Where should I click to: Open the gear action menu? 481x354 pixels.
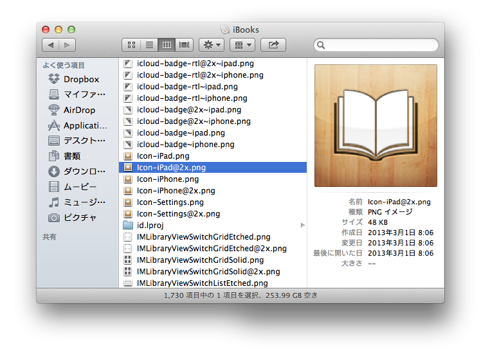(x=212, y=45)
